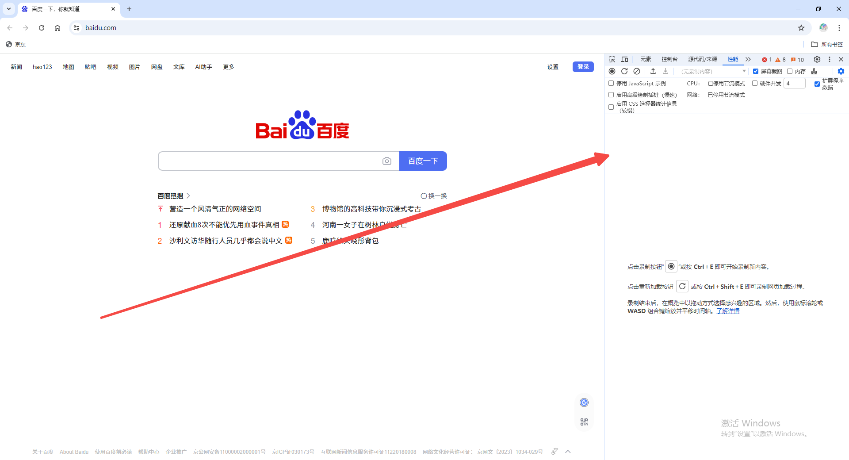Click the inline reload button icon in instructions

pyautogui.click(x=682, y=286)
